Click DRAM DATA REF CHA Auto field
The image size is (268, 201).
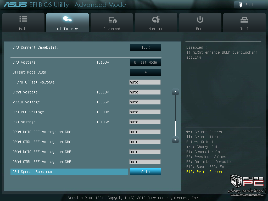tap(145, 132)
